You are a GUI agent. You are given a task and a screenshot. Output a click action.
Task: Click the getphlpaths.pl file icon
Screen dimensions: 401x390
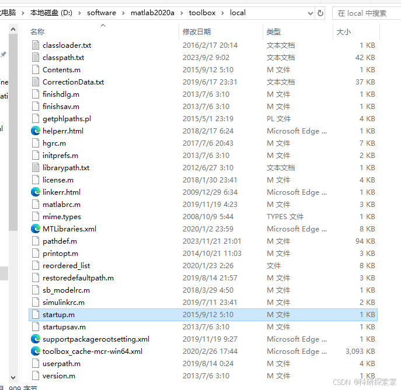(x=36, y=119)
